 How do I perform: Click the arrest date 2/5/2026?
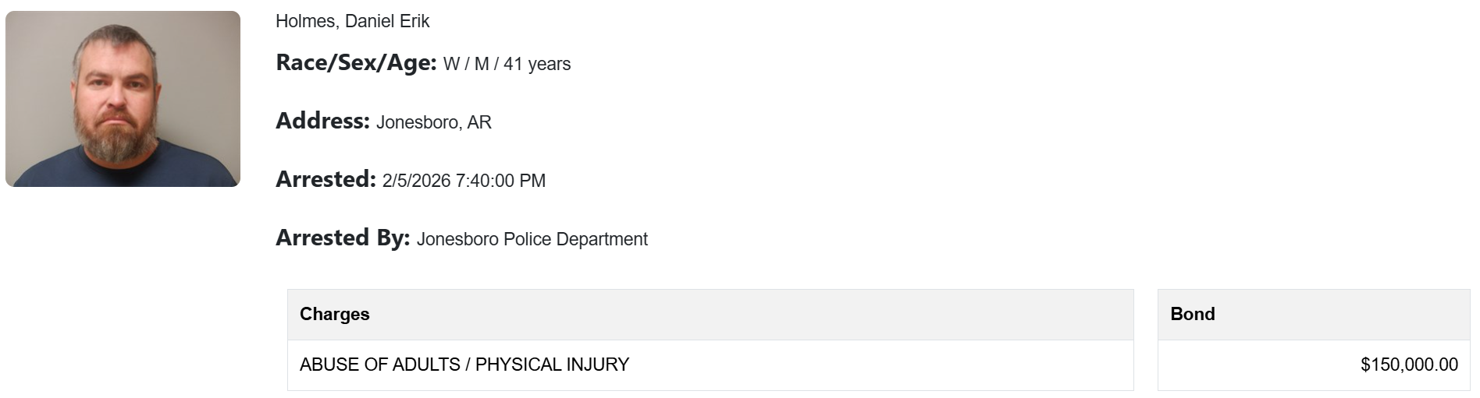pyautogui.click(x=416, y=181)
